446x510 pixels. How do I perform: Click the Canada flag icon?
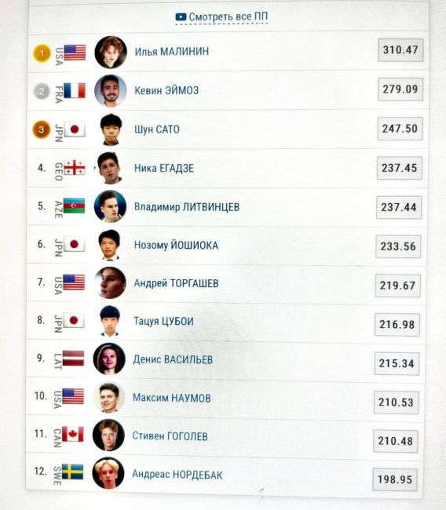73,434
